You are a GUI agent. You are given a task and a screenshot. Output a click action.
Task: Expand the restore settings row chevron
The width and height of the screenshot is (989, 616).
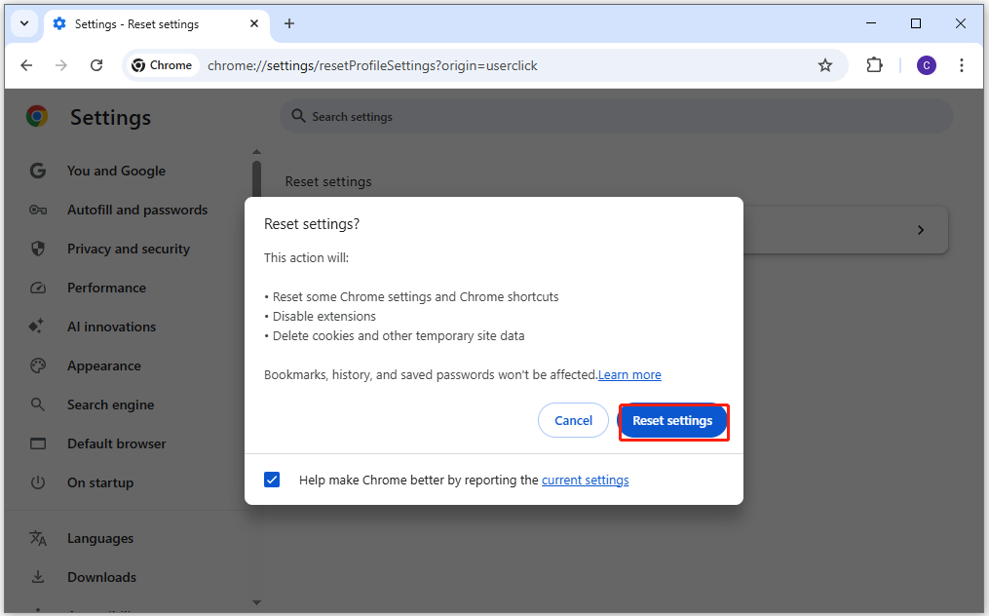tap(921, 230)
